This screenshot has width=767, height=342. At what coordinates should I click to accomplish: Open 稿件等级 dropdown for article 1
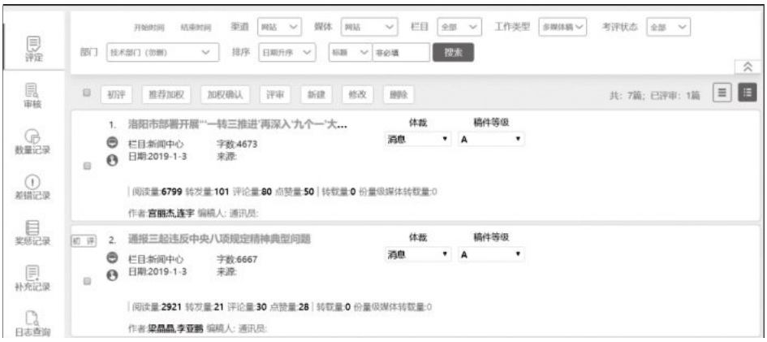click(492, 141)
